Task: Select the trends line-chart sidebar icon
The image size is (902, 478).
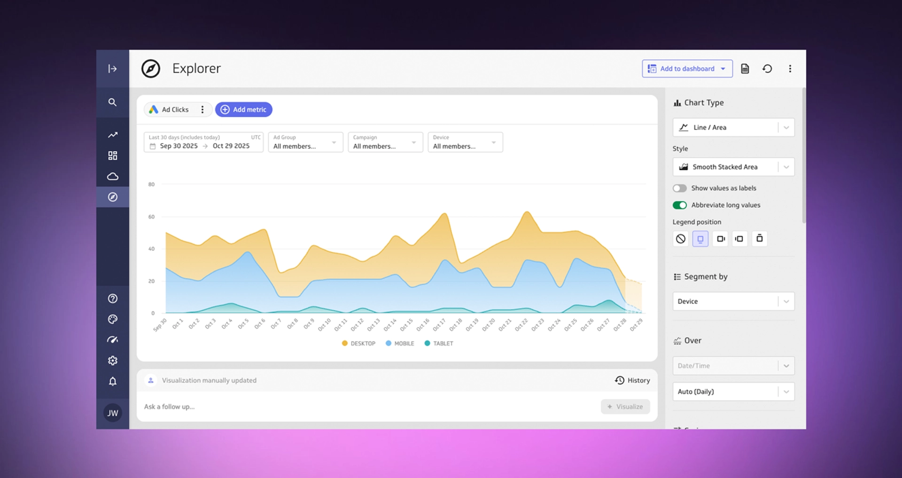Action: (112, 135)
